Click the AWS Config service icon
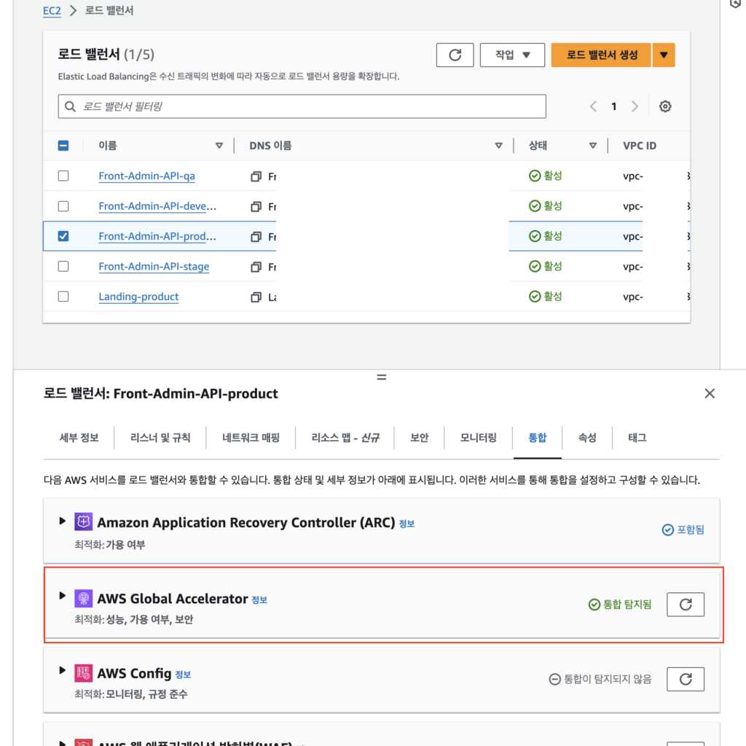This screenshot has height=746, width=746. [x=82, y=672]
